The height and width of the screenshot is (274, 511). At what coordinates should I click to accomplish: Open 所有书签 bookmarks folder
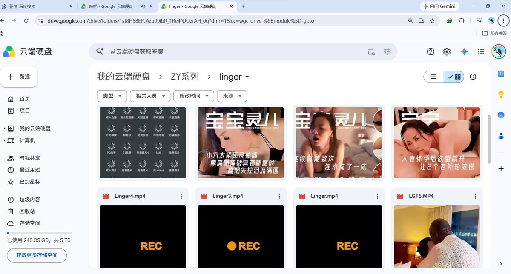[x=494, y=33]
